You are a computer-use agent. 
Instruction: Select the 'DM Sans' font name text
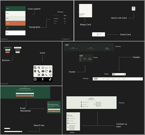point(60,12)
